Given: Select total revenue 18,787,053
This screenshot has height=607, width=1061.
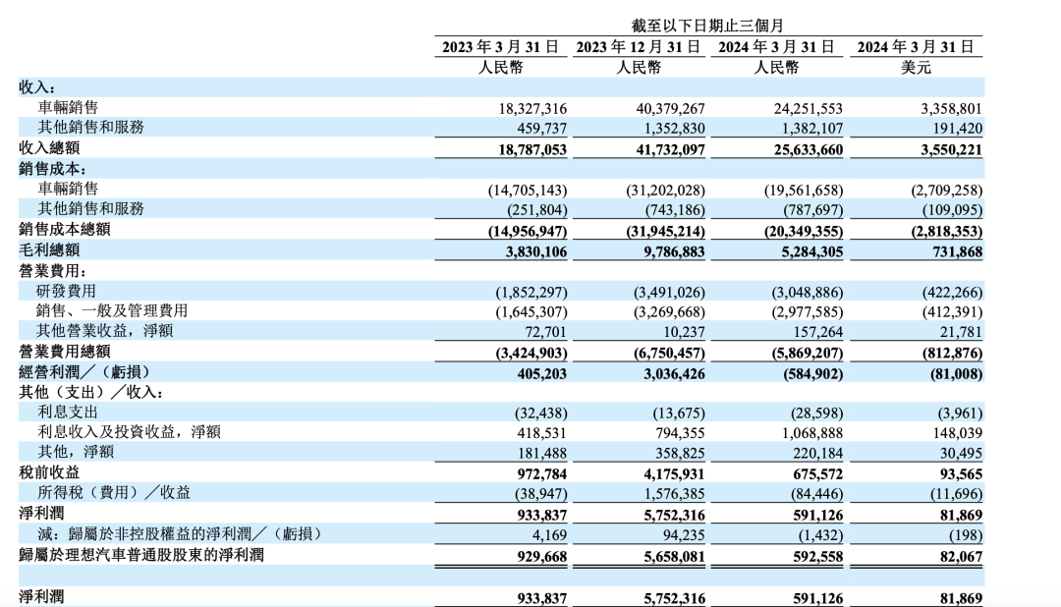Looking at the screenshot, I should click(x=532, y=149).
